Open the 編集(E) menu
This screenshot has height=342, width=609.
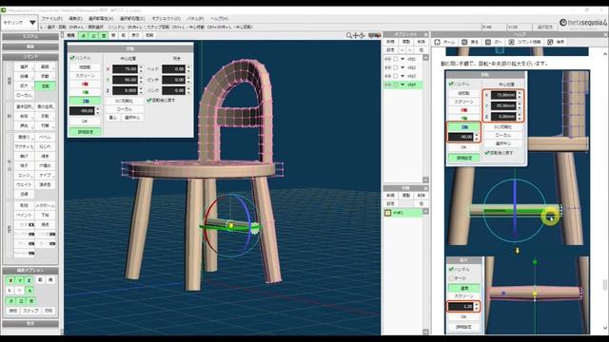coord(75,18)
